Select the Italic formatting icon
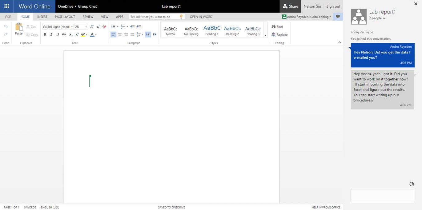The image size is (422, 210). point(51,34)
